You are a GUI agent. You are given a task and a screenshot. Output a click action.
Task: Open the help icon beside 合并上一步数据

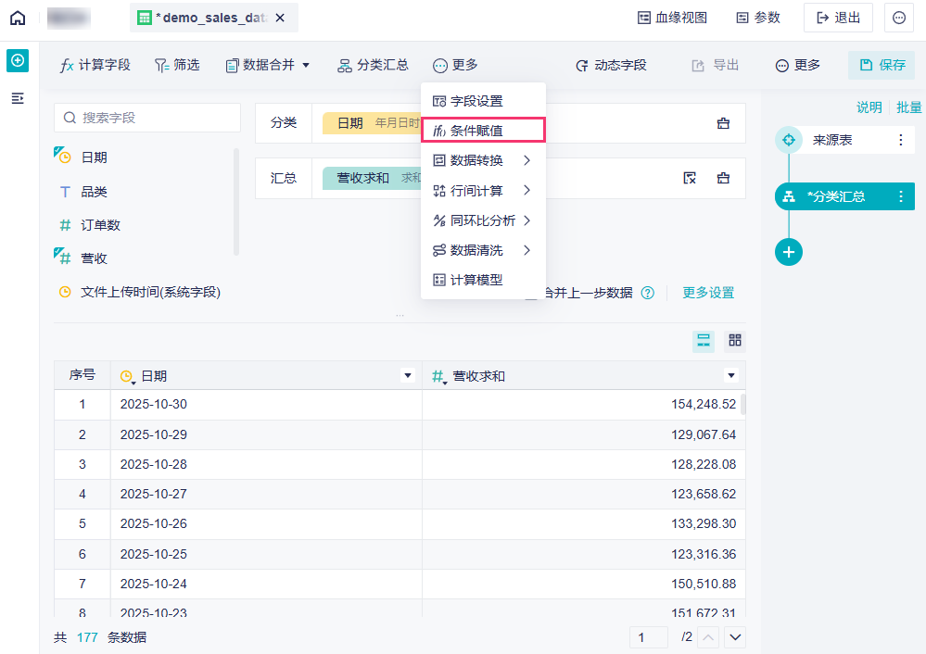[648, 293]
